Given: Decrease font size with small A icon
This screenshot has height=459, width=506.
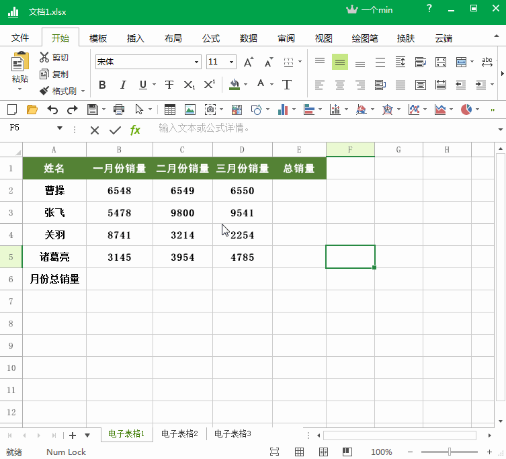Looking at the screenshot, I should click(x=268, y=62).
